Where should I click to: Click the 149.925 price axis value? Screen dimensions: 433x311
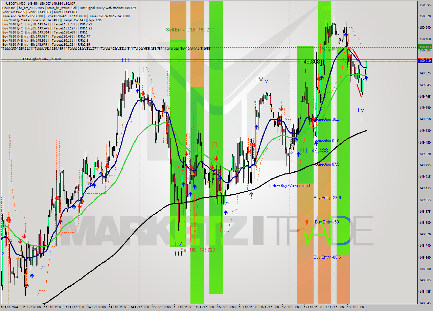click(425, 73)
